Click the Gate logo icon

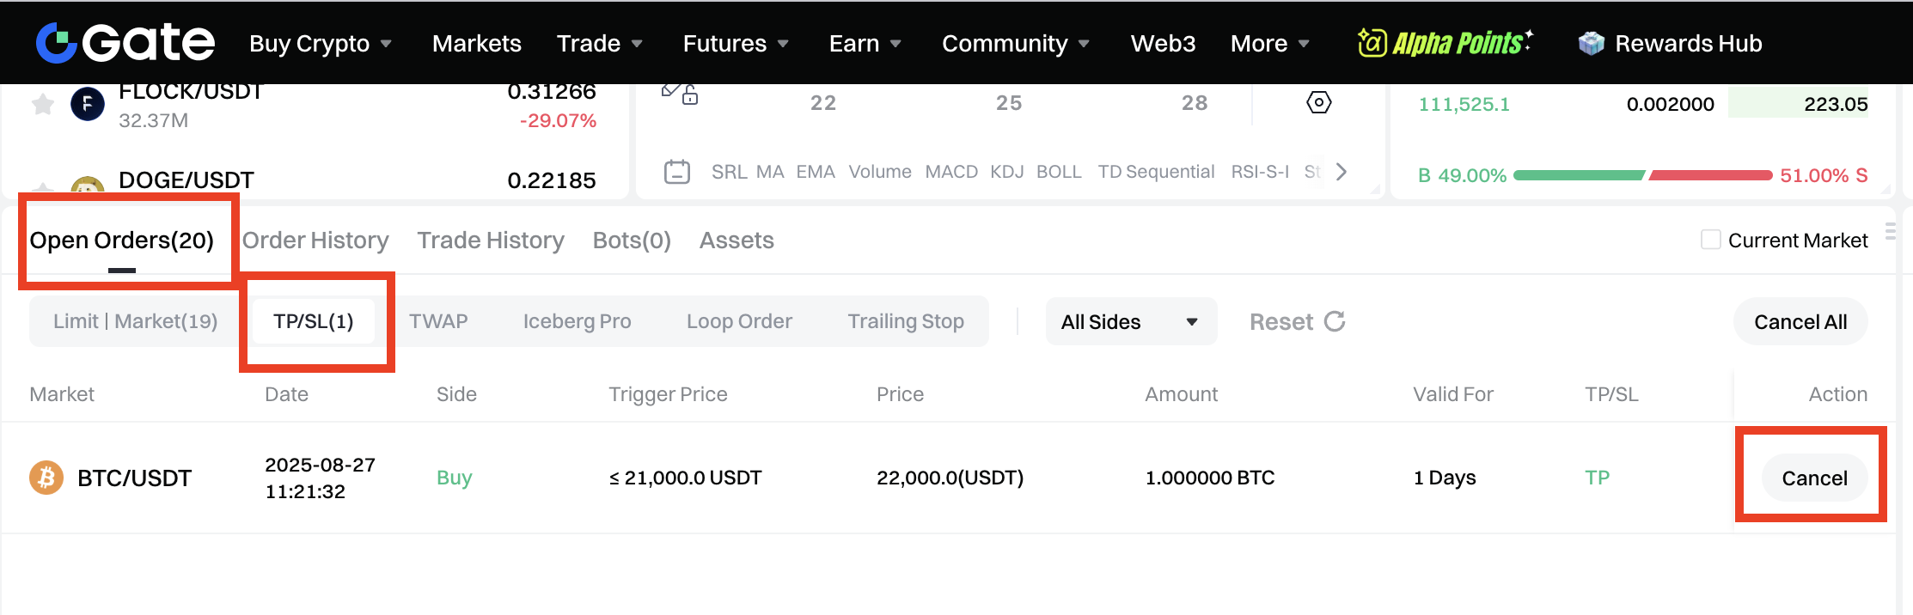(x=57, y=43)
